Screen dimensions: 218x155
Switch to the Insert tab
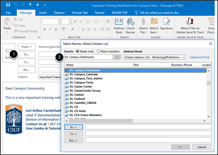coord(43,13)
